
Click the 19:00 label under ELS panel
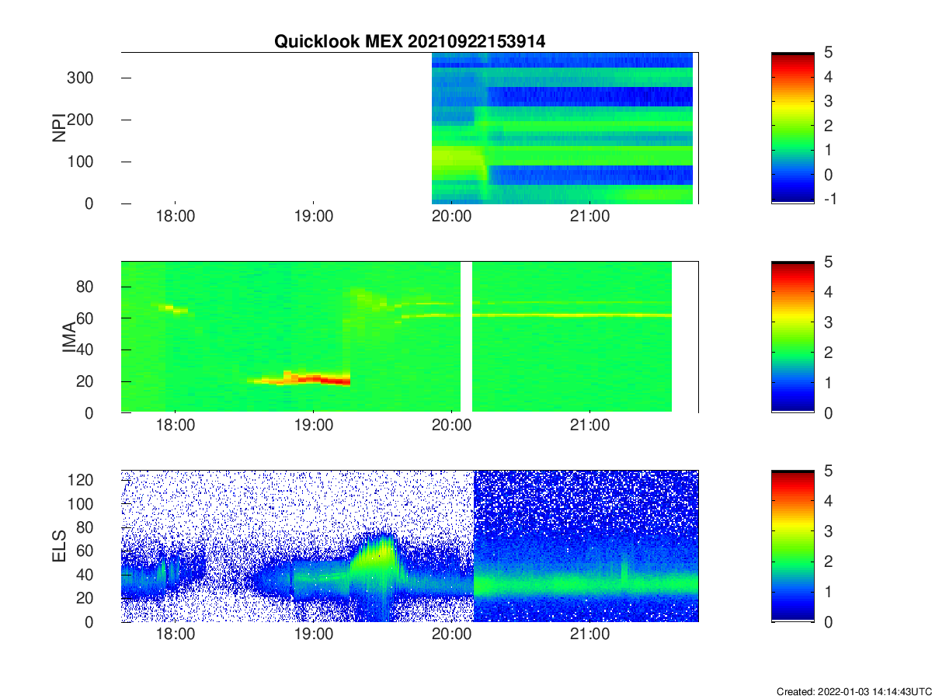coord(313,635)
